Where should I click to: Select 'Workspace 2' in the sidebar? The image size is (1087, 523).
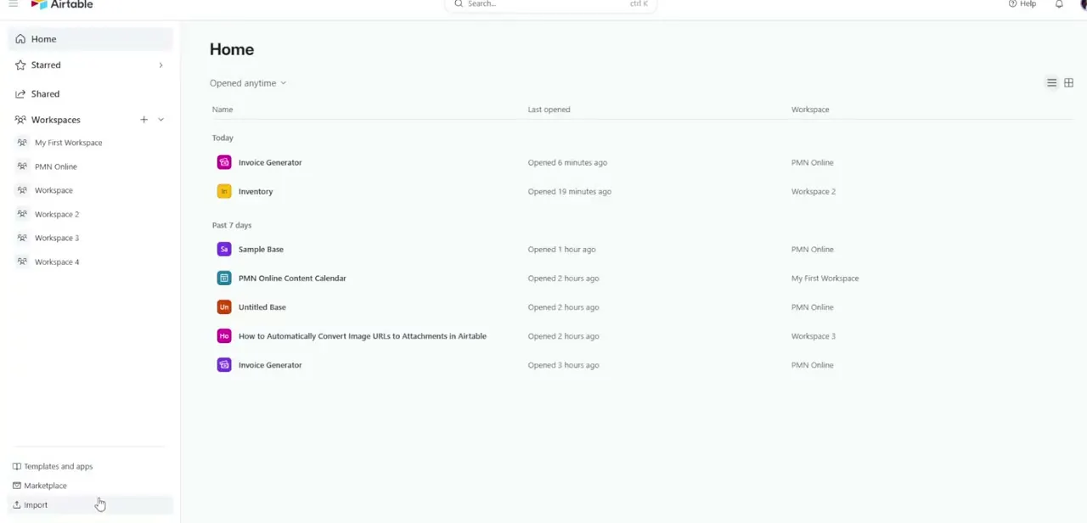click(57, 214)
